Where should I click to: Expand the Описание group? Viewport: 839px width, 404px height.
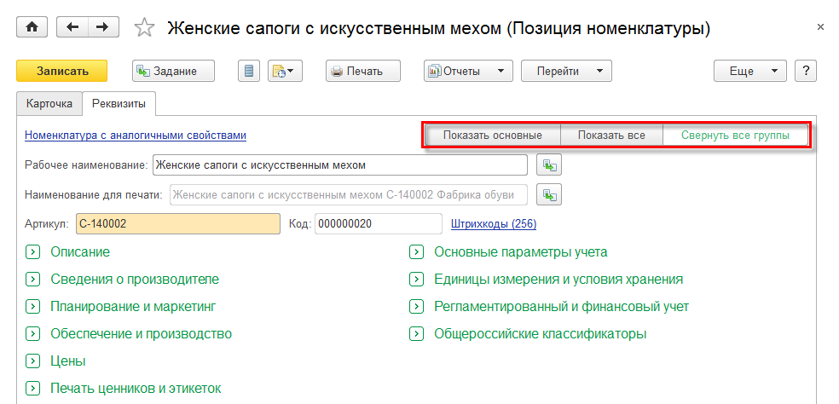[x=32, y=252]
